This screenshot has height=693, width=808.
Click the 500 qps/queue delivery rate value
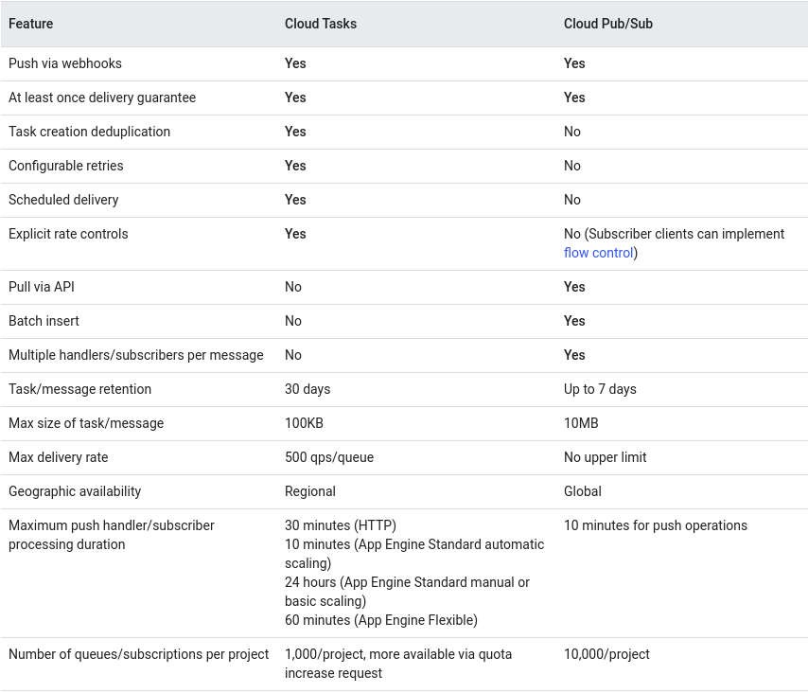click(329, 457)
